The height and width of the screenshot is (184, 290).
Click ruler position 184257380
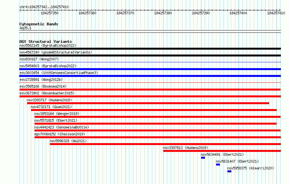[163, 13]
